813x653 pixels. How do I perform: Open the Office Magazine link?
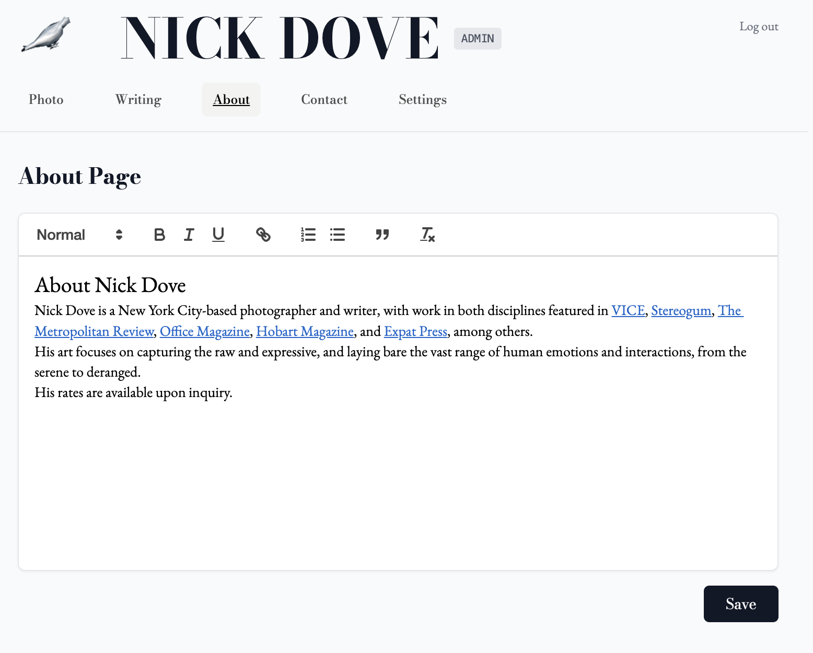coord(205,331)
